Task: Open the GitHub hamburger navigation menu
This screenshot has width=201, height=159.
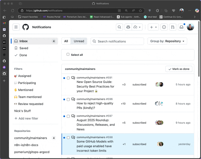Action: 16,27
